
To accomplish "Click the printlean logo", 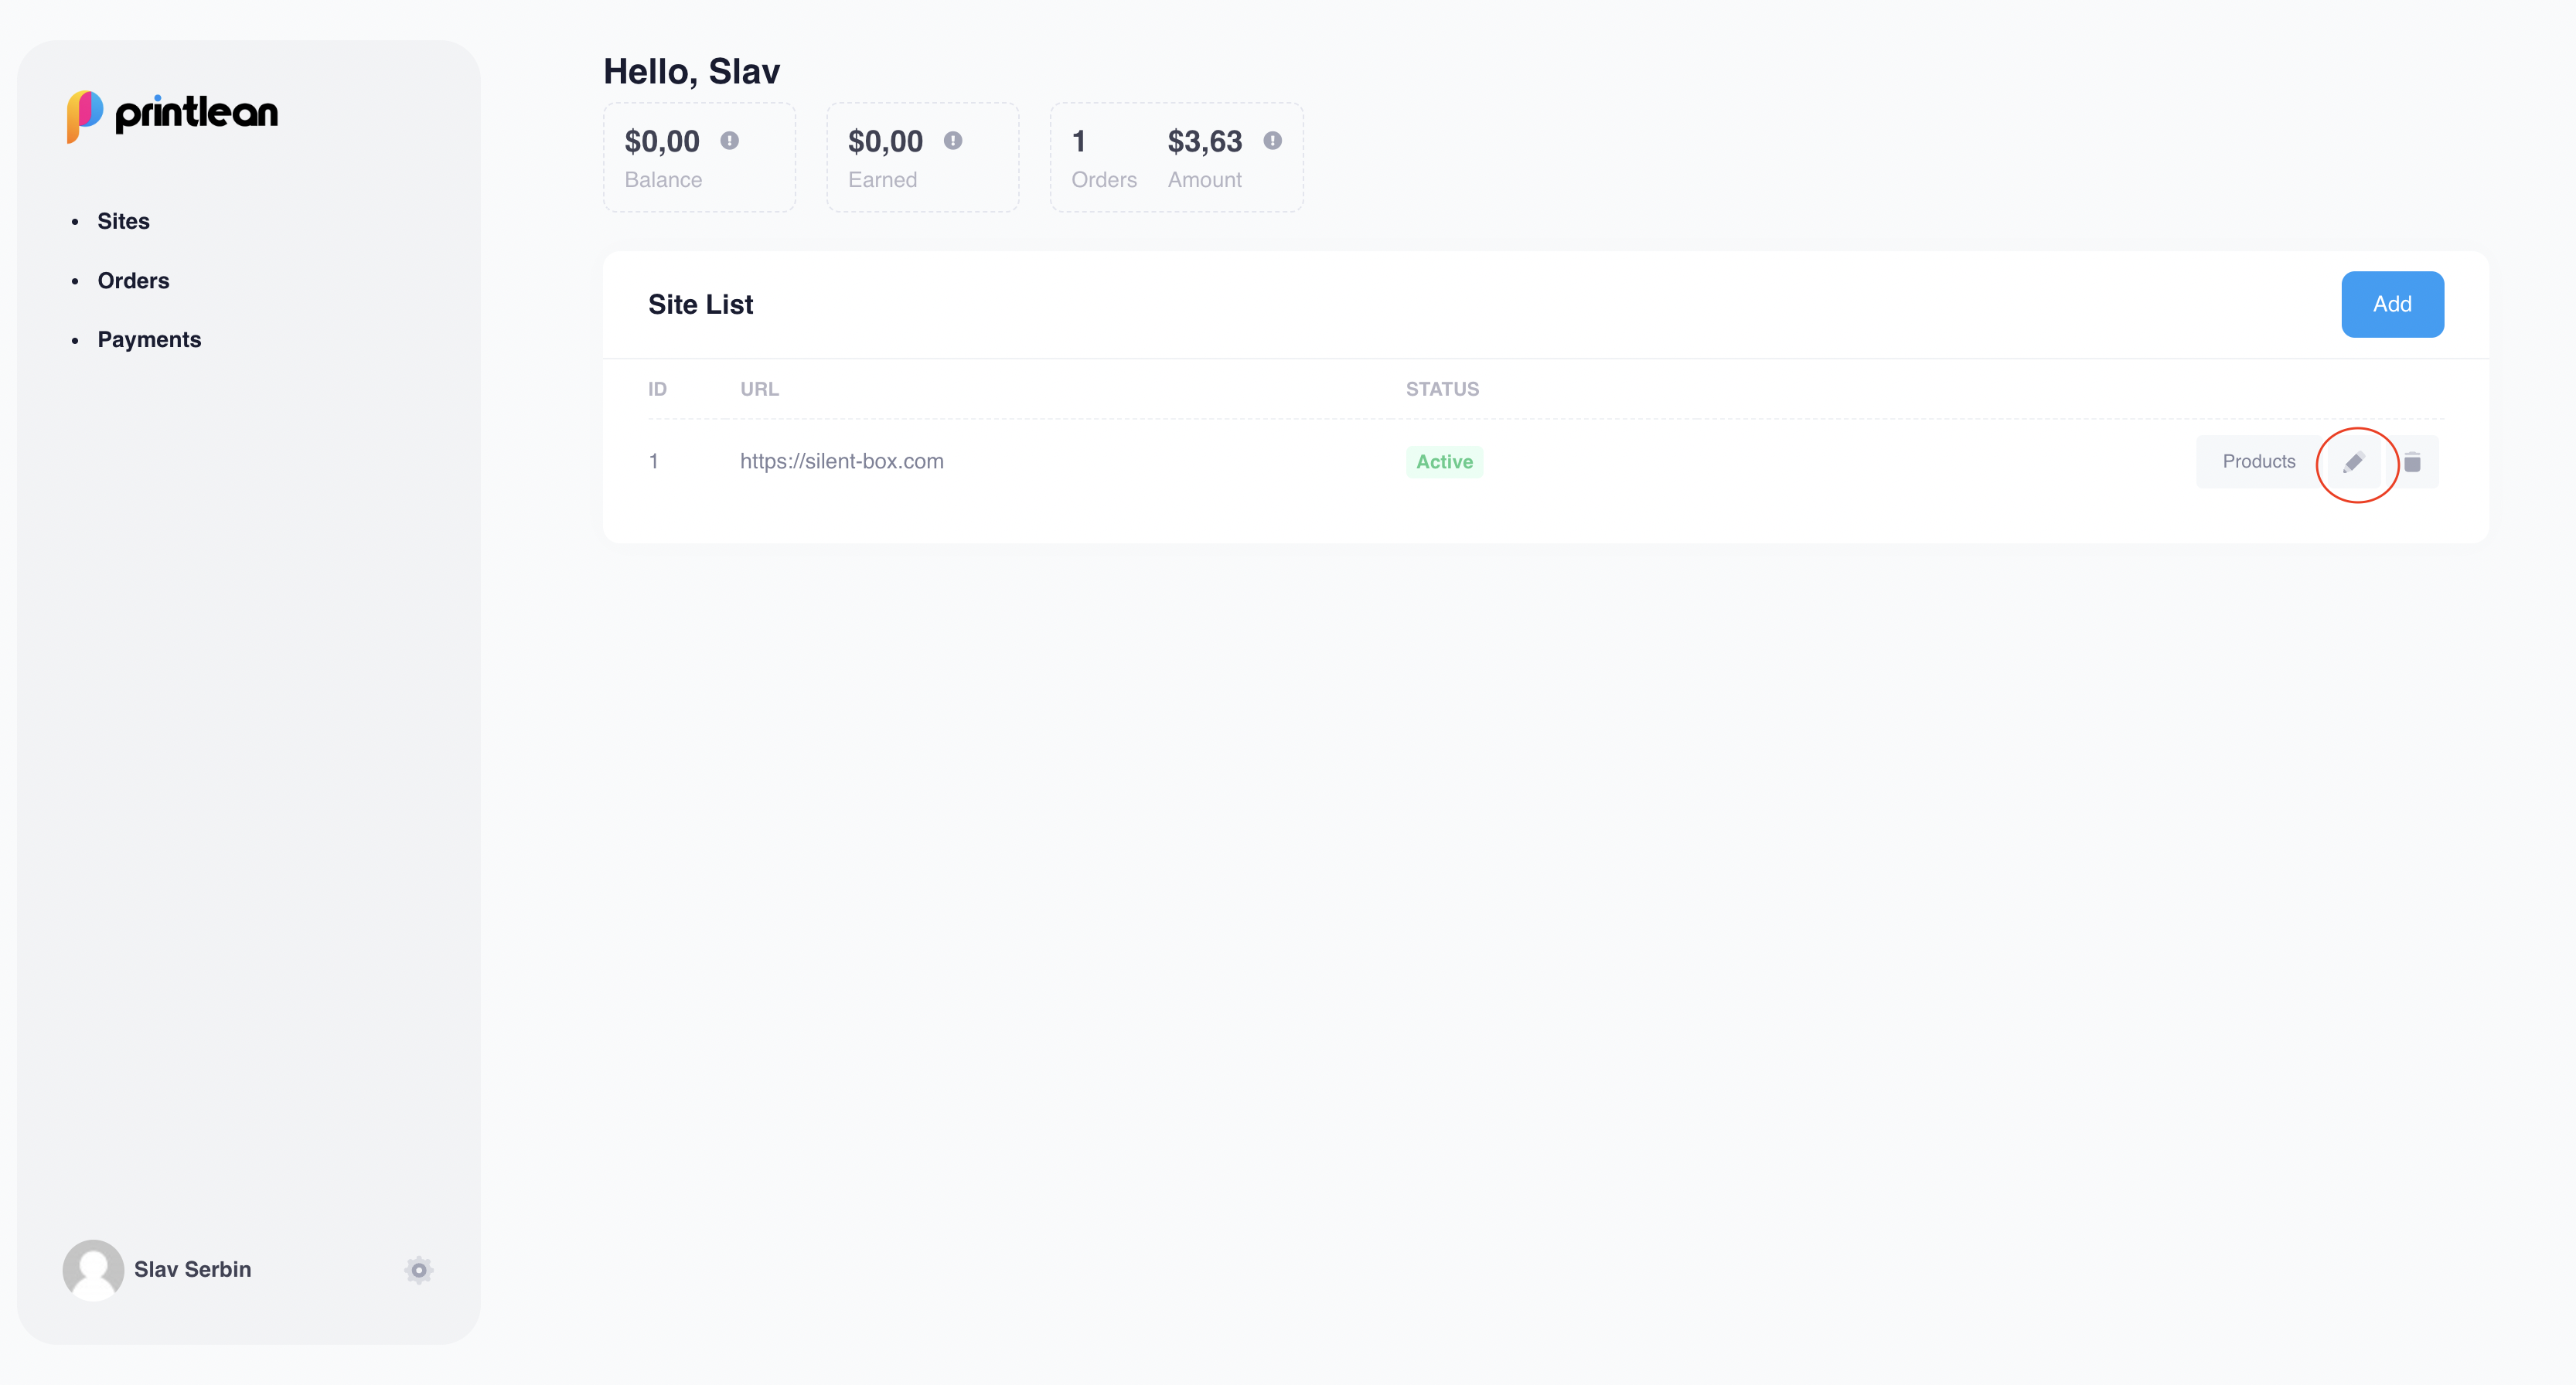I will [x=173, y=114].
